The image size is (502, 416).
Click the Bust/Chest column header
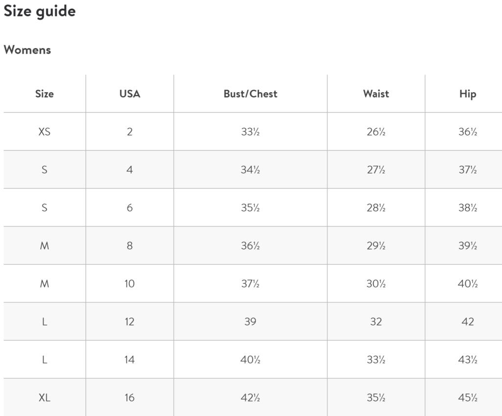251,94
